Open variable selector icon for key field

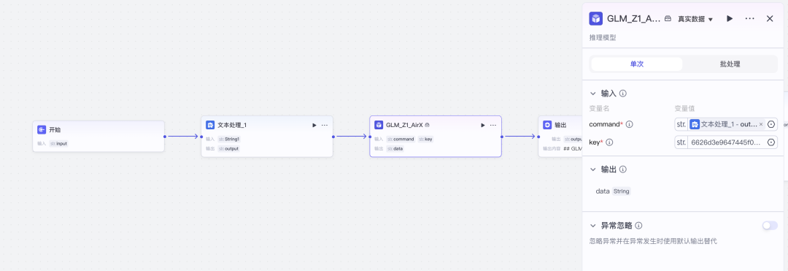771,142
